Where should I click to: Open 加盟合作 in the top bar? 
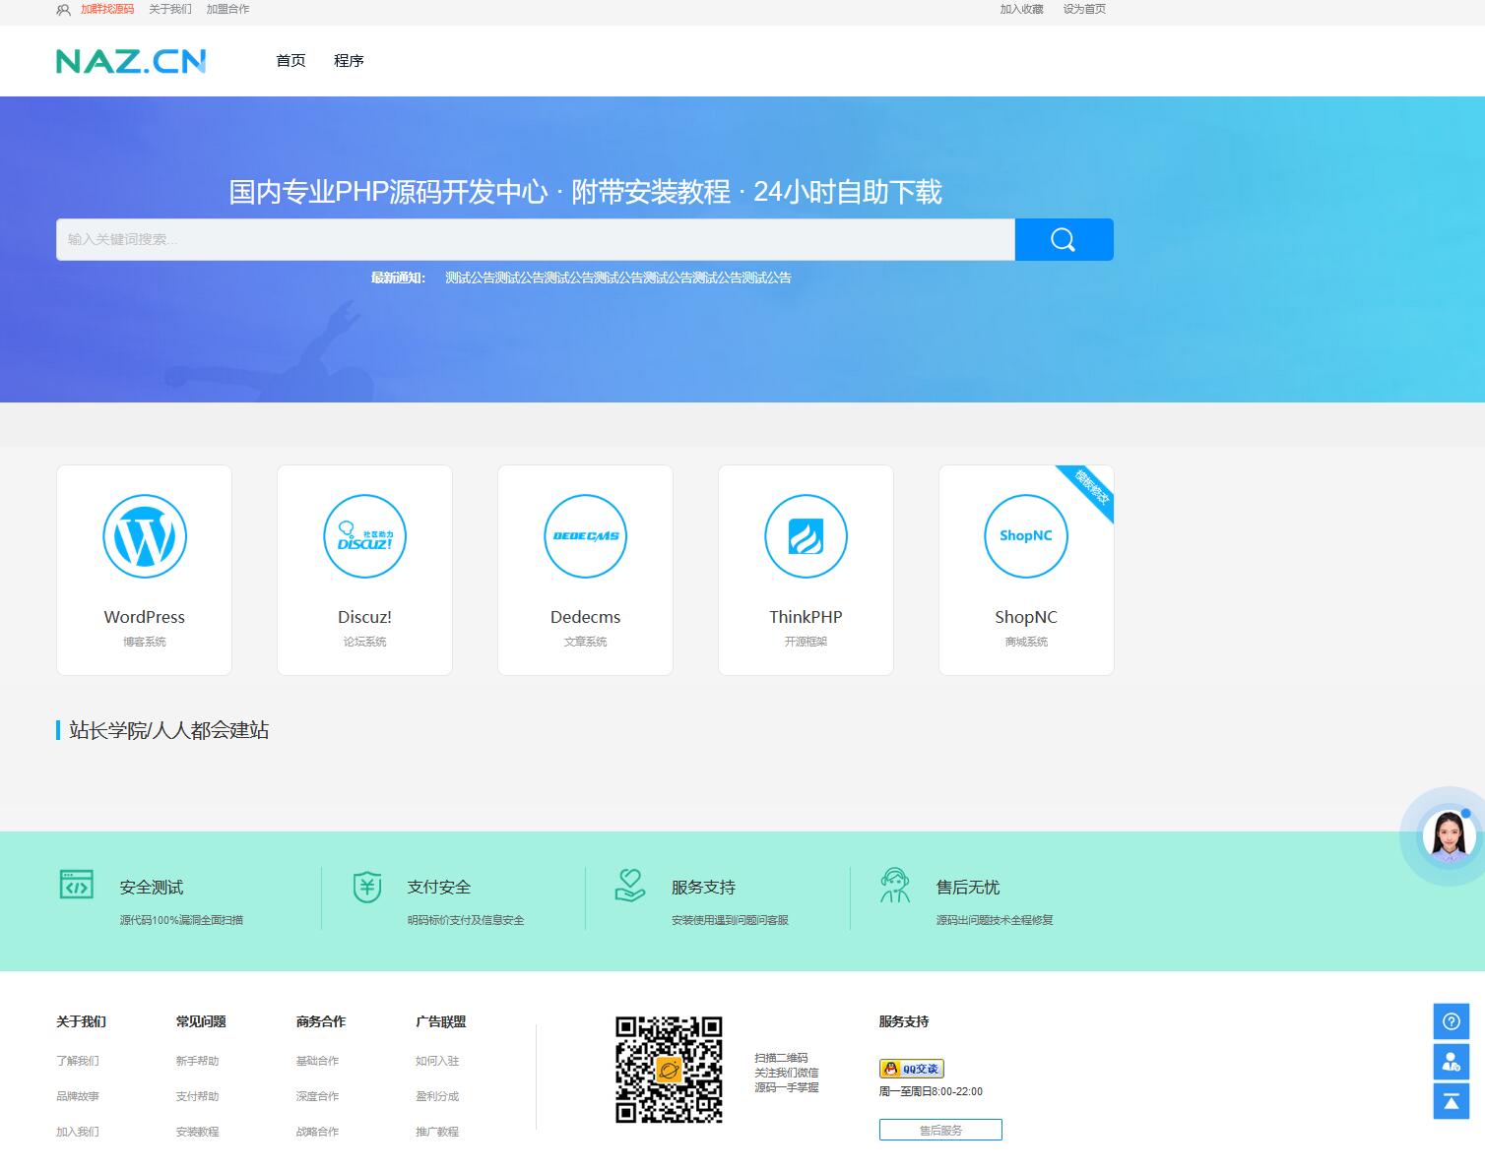[x=227, y=9]
